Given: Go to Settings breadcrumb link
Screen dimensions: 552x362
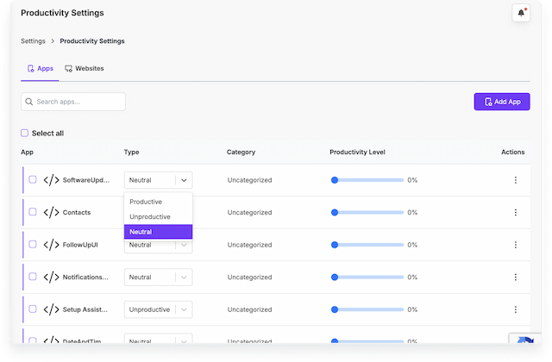Looking at the screenshot, I should [x=34, y=41].
